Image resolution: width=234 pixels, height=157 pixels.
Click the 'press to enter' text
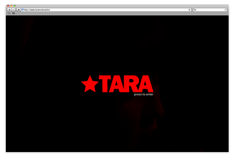(x=144, y=94)
